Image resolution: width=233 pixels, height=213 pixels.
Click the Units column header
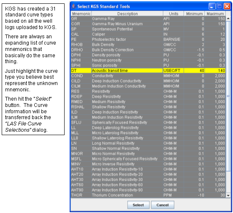(173, 14)
